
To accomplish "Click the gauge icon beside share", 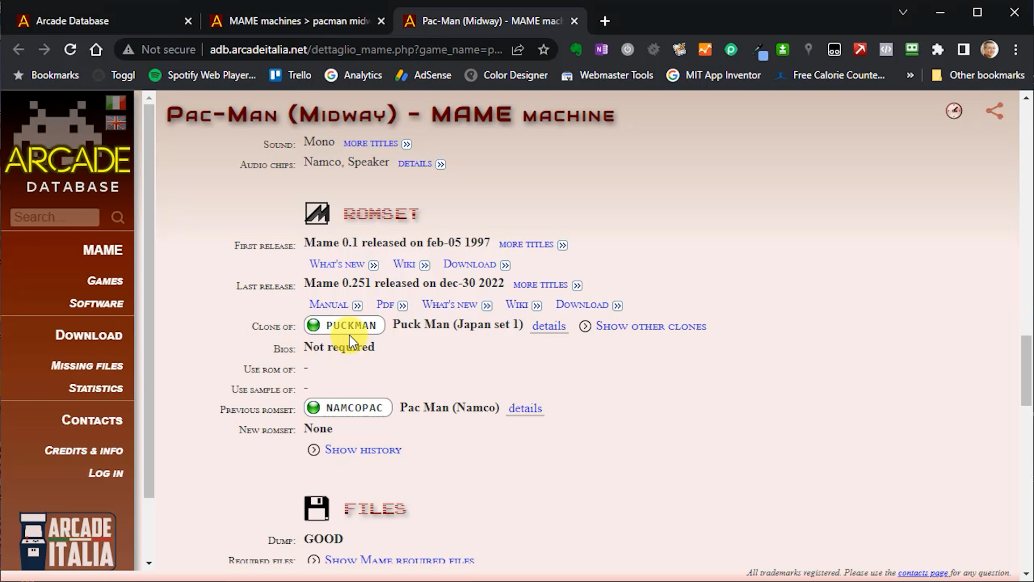I will pyautogui.click(x=954, y=111).
